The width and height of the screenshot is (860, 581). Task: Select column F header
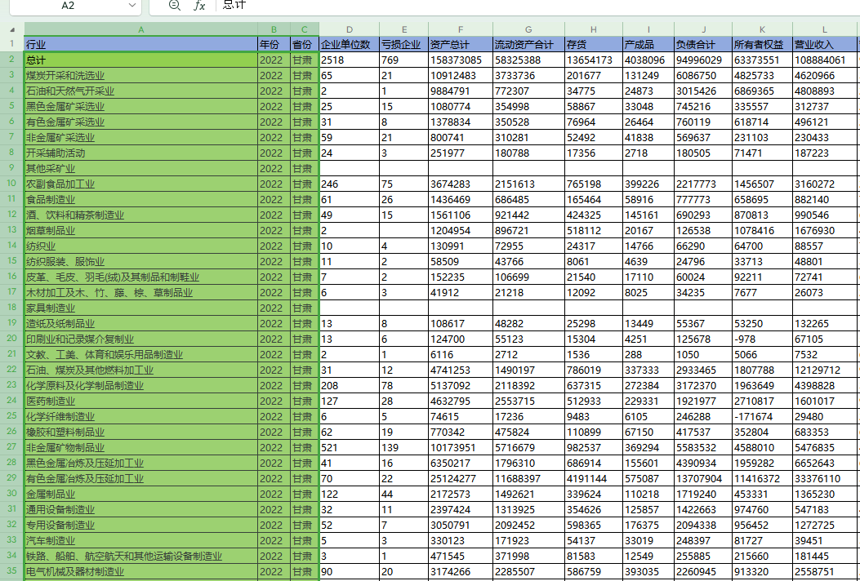coord(461,29)
